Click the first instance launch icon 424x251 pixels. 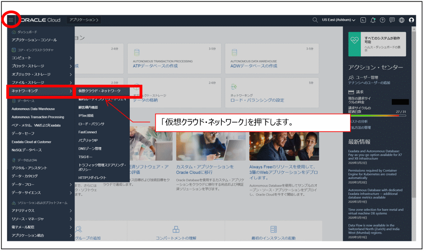coord(273,229)
